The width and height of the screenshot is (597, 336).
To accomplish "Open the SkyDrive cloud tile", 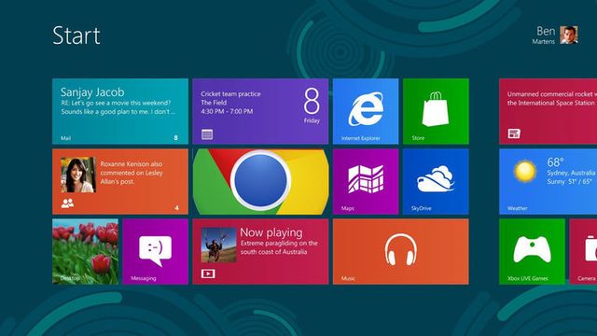I will pyautogui.click(x=436, y=181).
